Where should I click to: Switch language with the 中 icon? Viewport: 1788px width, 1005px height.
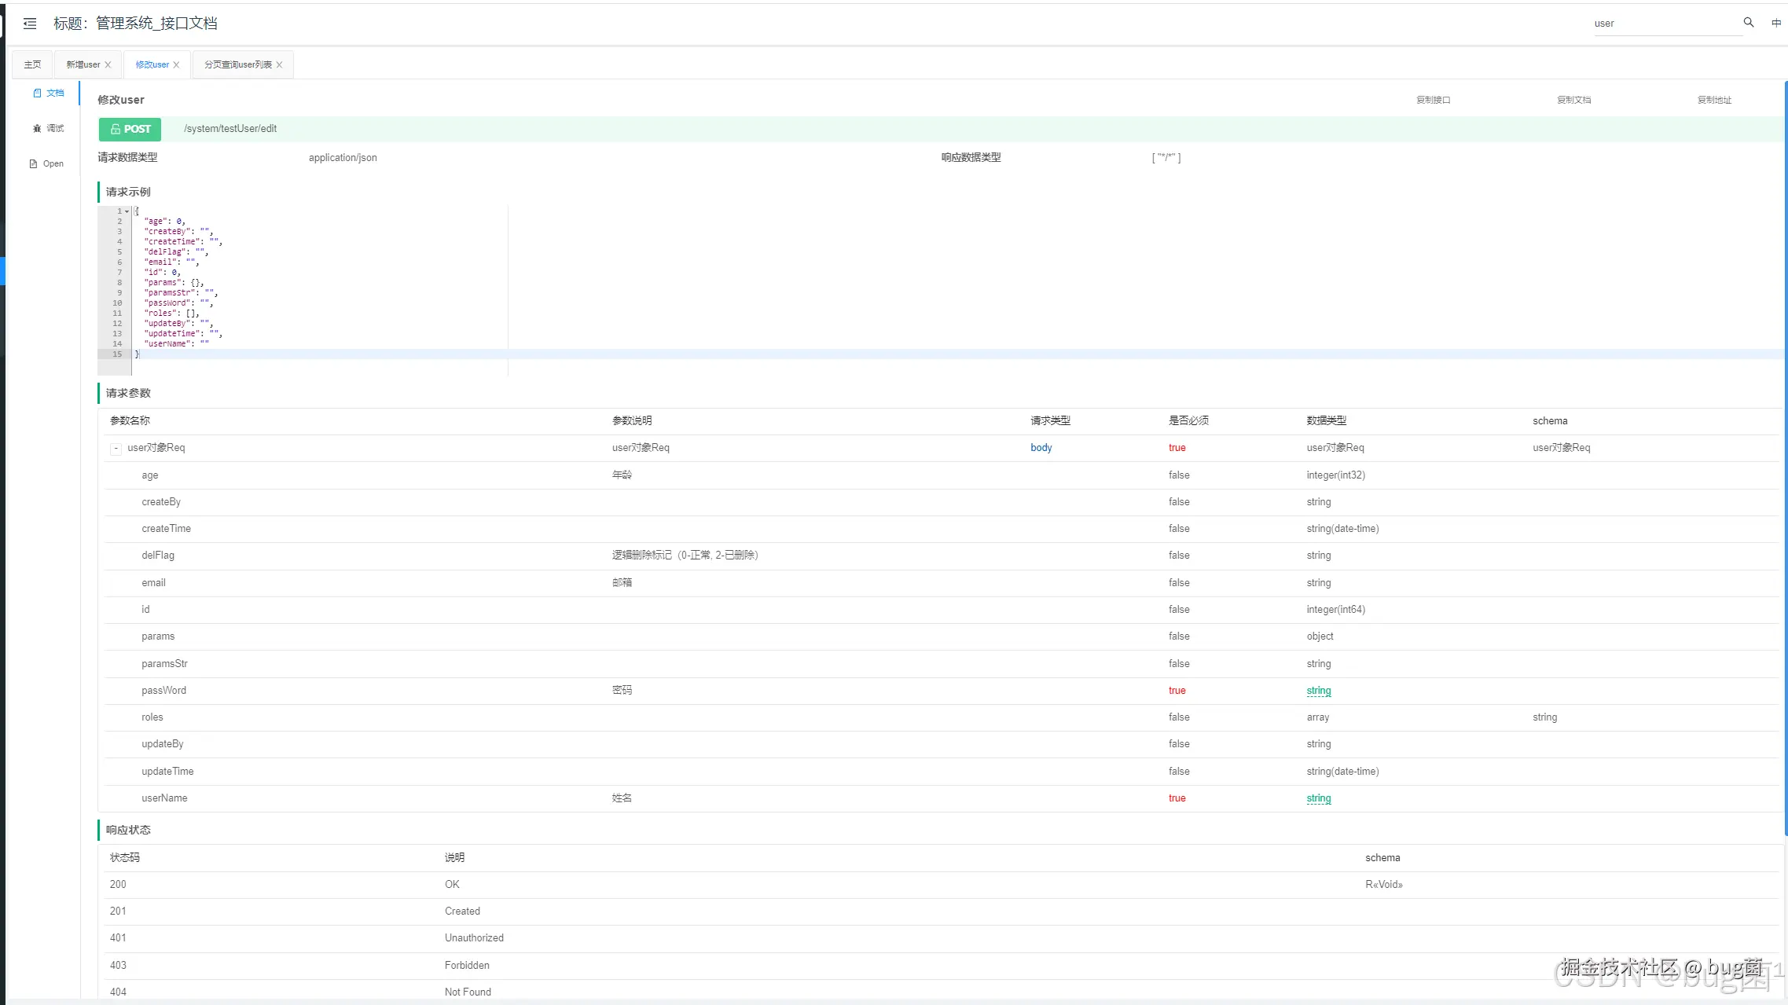[1775, 23]
